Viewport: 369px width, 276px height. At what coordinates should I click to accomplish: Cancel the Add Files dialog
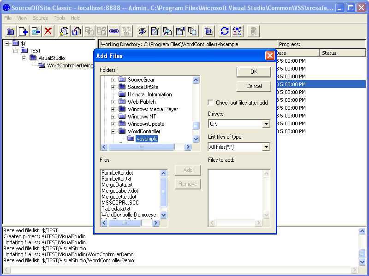(254, 86)
